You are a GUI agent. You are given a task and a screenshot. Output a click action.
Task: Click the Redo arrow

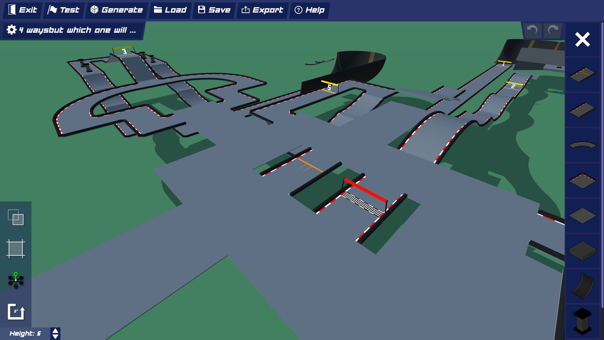coord(552,31)
